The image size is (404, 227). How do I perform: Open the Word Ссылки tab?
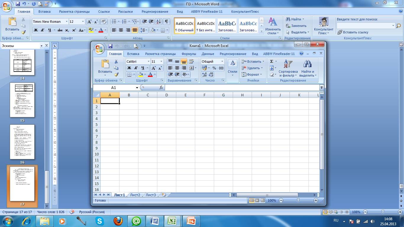[104, 12]
